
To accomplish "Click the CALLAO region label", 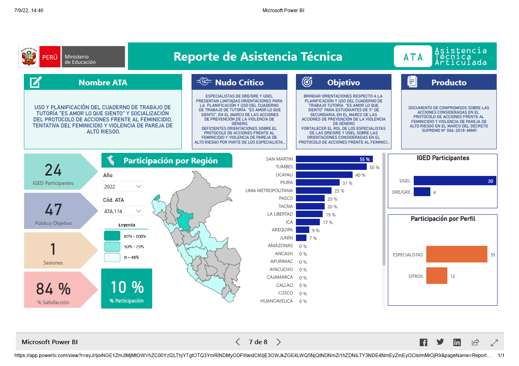I will coord(284,285).
